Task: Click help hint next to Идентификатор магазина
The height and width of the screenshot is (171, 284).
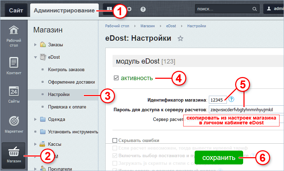Action: (231, 99)
